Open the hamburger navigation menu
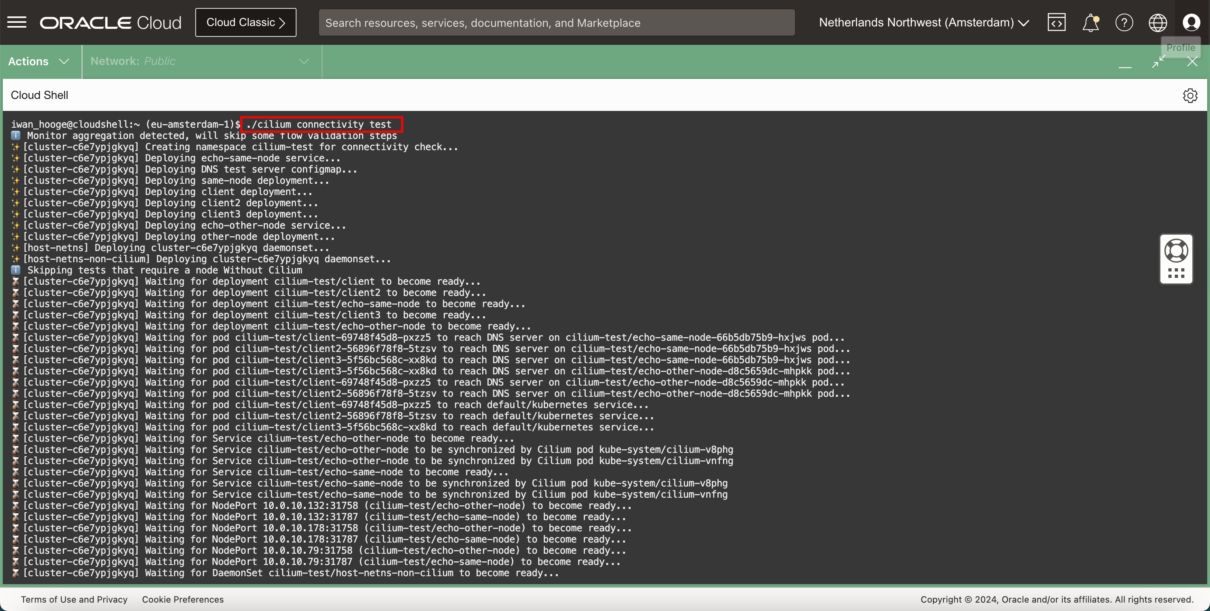 [x=17, y=22]
